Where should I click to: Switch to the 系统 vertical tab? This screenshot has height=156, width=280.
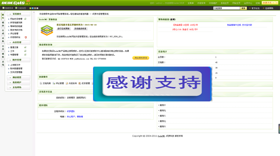pos(3,63)
